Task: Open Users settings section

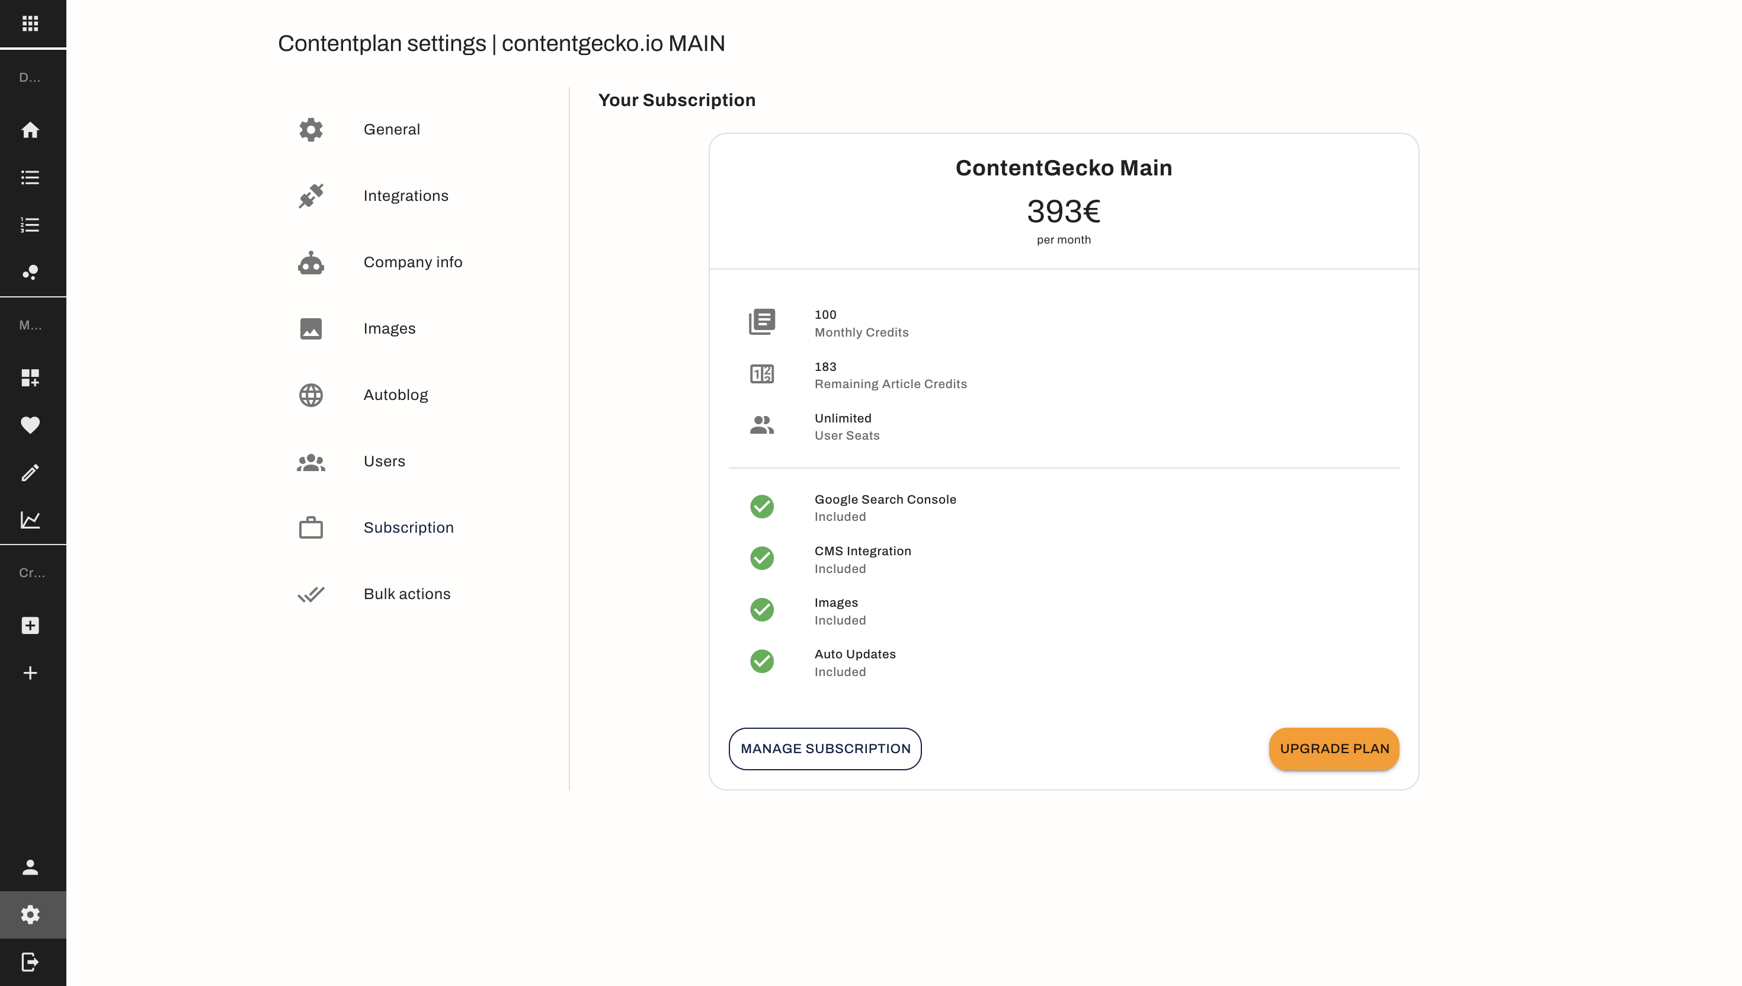Action: pos(384,461)
